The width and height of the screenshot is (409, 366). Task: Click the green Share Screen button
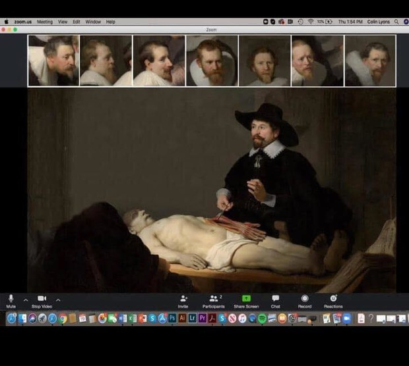pyautogui.click(x=246, y=301)
